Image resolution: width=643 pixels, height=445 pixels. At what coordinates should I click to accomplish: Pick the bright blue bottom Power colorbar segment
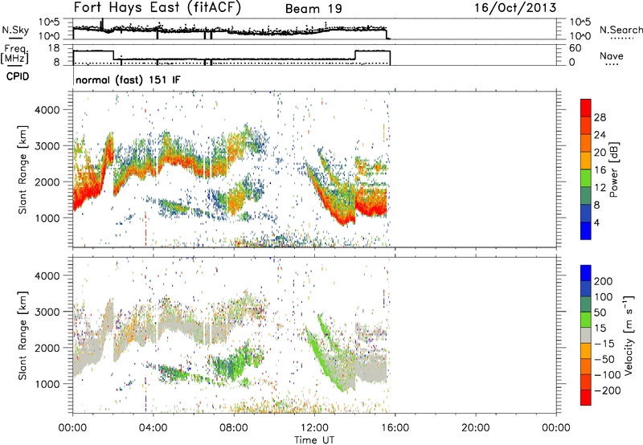(586, 231)
